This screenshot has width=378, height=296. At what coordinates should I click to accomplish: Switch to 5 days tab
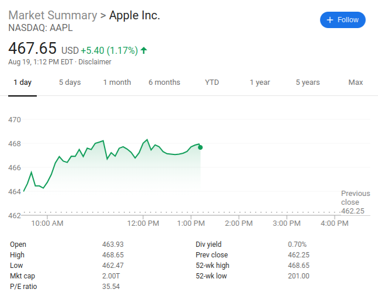70,82
